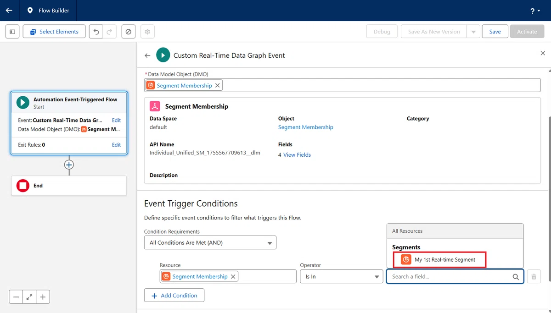Delete the condition row with trash icon
Screen dimensions: 551x313
(x=534, y=276)
